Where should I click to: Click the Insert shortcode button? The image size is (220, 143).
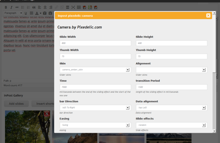43,104
